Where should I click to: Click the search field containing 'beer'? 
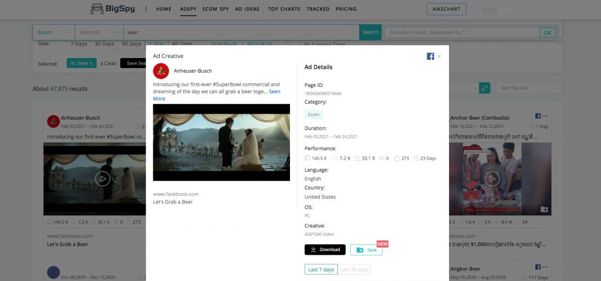pos(241,32)
